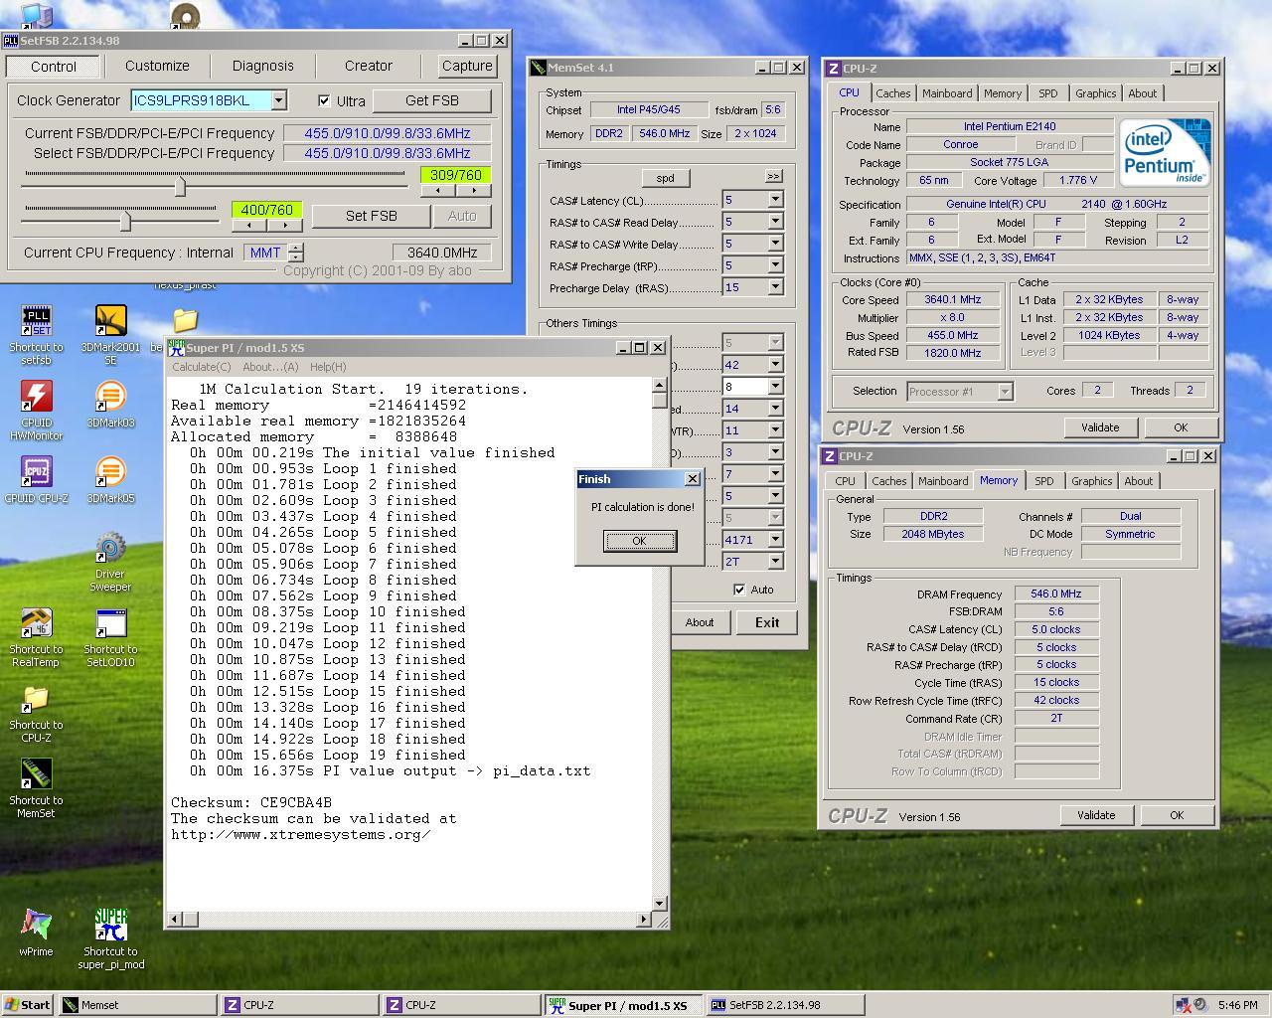The width and height of the screenshot is (1272, 1018).
Task: Launch CPUID HWMonitor desktop icon
Action: [x=36, y=411]
